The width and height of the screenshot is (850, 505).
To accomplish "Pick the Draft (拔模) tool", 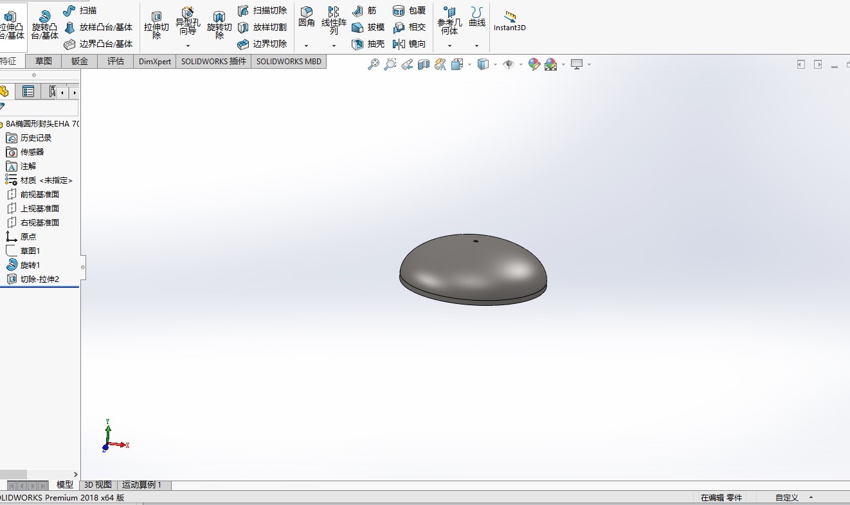I will tap(368, 27).
